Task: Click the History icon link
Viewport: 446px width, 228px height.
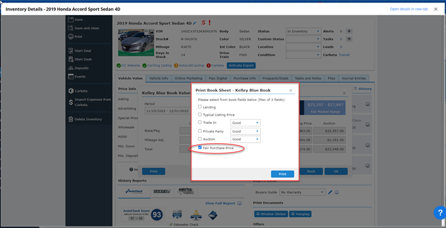Action: [x=356, y=89]
